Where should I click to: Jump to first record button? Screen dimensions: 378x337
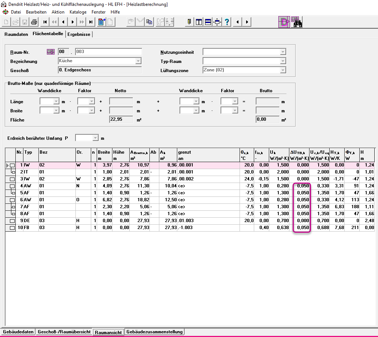click(x=45, y=22)
